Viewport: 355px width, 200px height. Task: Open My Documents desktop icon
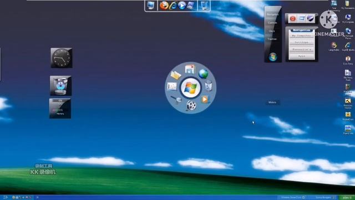click(348, 5)
